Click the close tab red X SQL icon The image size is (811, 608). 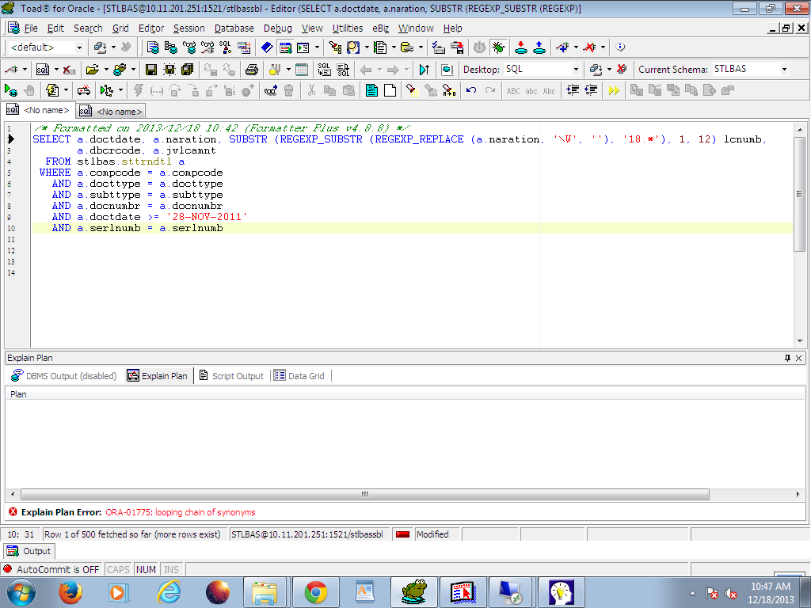coord(69,70)
